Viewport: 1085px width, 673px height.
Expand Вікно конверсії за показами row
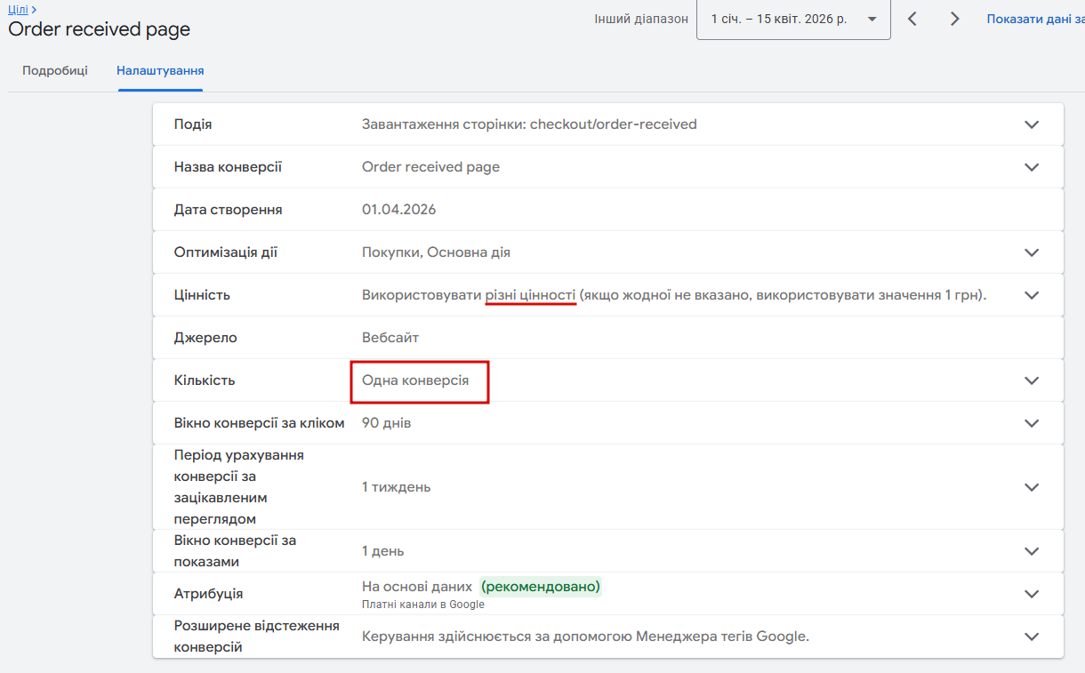point(1032,551)
